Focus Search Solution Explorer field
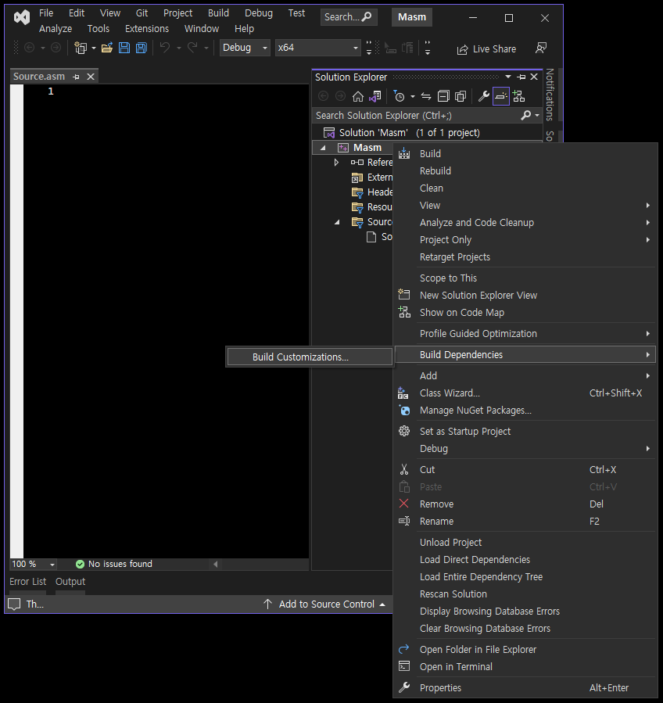Screen dimensions: 663x703 point(417,115)
